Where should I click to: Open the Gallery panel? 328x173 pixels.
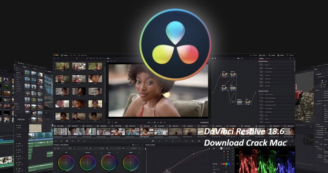[x=64, y=55]
